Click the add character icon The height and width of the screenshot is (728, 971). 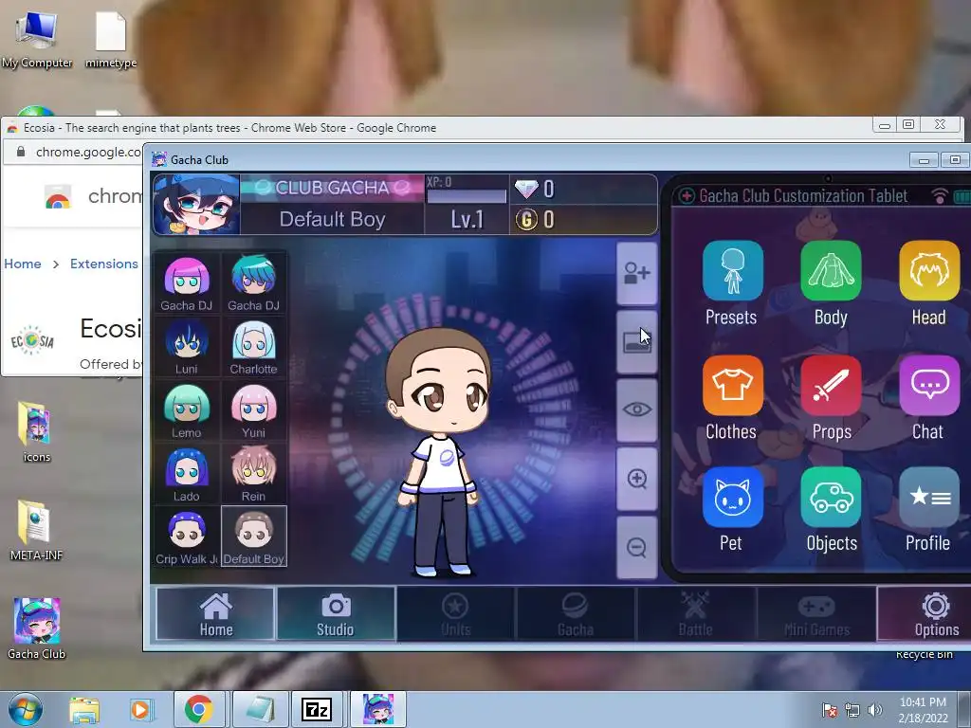click(x=636, y=273)
